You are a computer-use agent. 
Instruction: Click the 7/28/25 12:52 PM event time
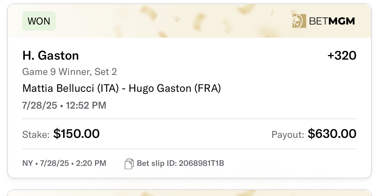(64, 105)
